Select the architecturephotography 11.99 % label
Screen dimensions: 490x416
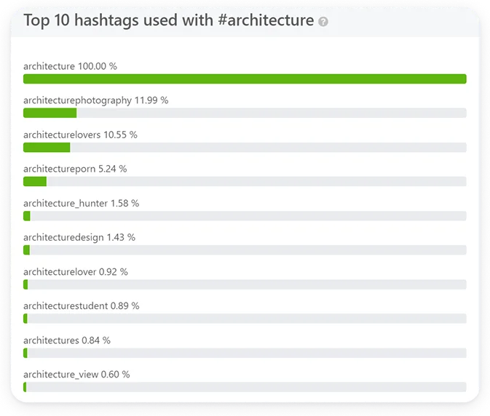coord(95,100)
